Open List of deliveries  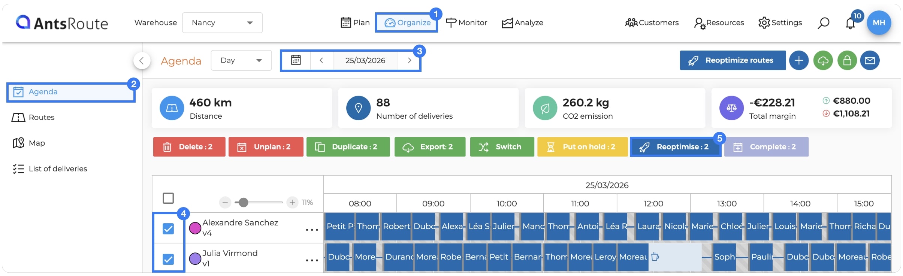coord(50,169)
